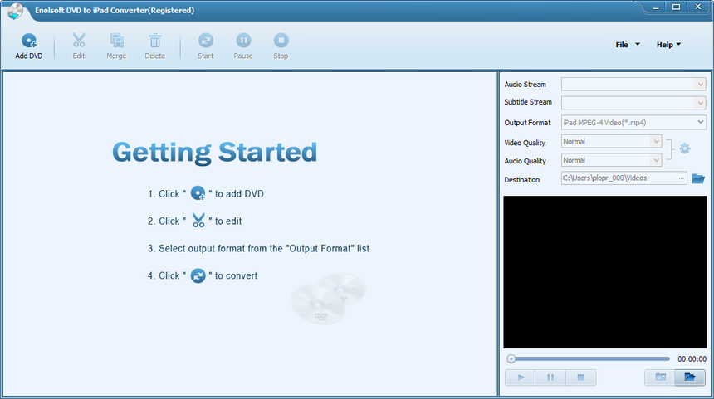Stop the preview player
714x399 pixels.
pyautogui.click(x=580, y=377)
